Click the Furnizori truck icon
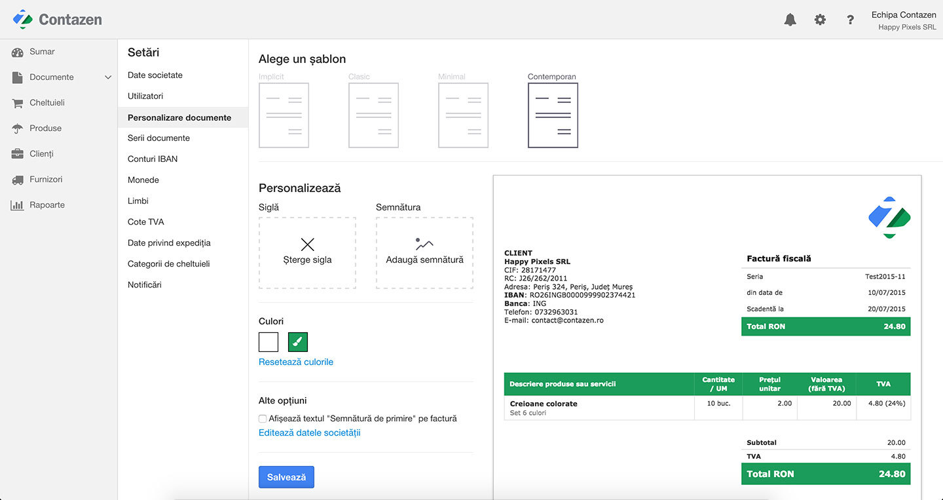943x500 pixels. coord(17,180)
